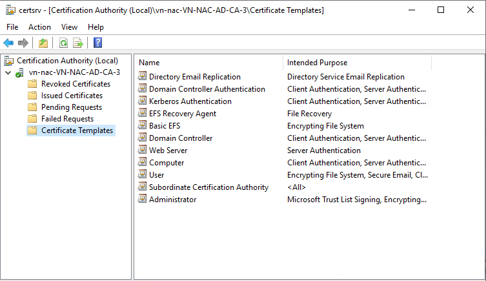Image resolution: width=486 pixels, height=281 pixels.
Task: Open Help via the question mark icon
Action: point(97,43)
